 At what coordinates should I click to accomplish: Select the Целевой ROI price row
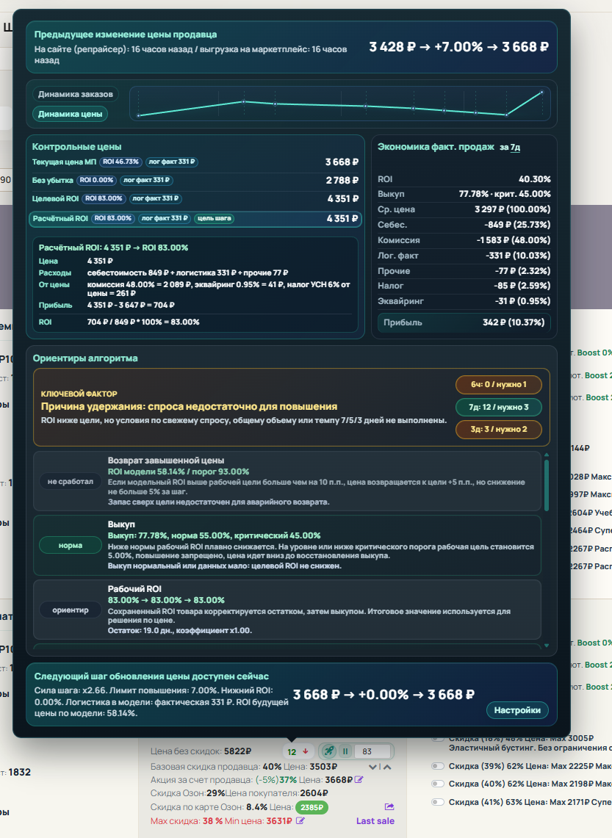(195, 198)
